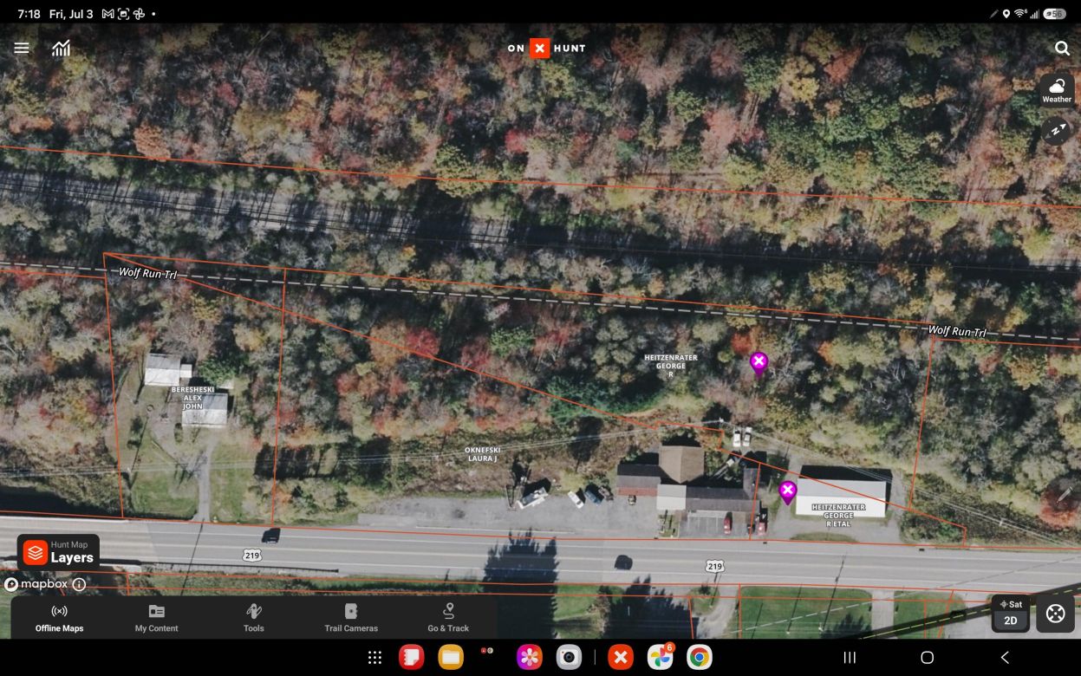Select the purple waypoint near the white building
Viewport: 1081px width, 676px height.
pos(787,492)
